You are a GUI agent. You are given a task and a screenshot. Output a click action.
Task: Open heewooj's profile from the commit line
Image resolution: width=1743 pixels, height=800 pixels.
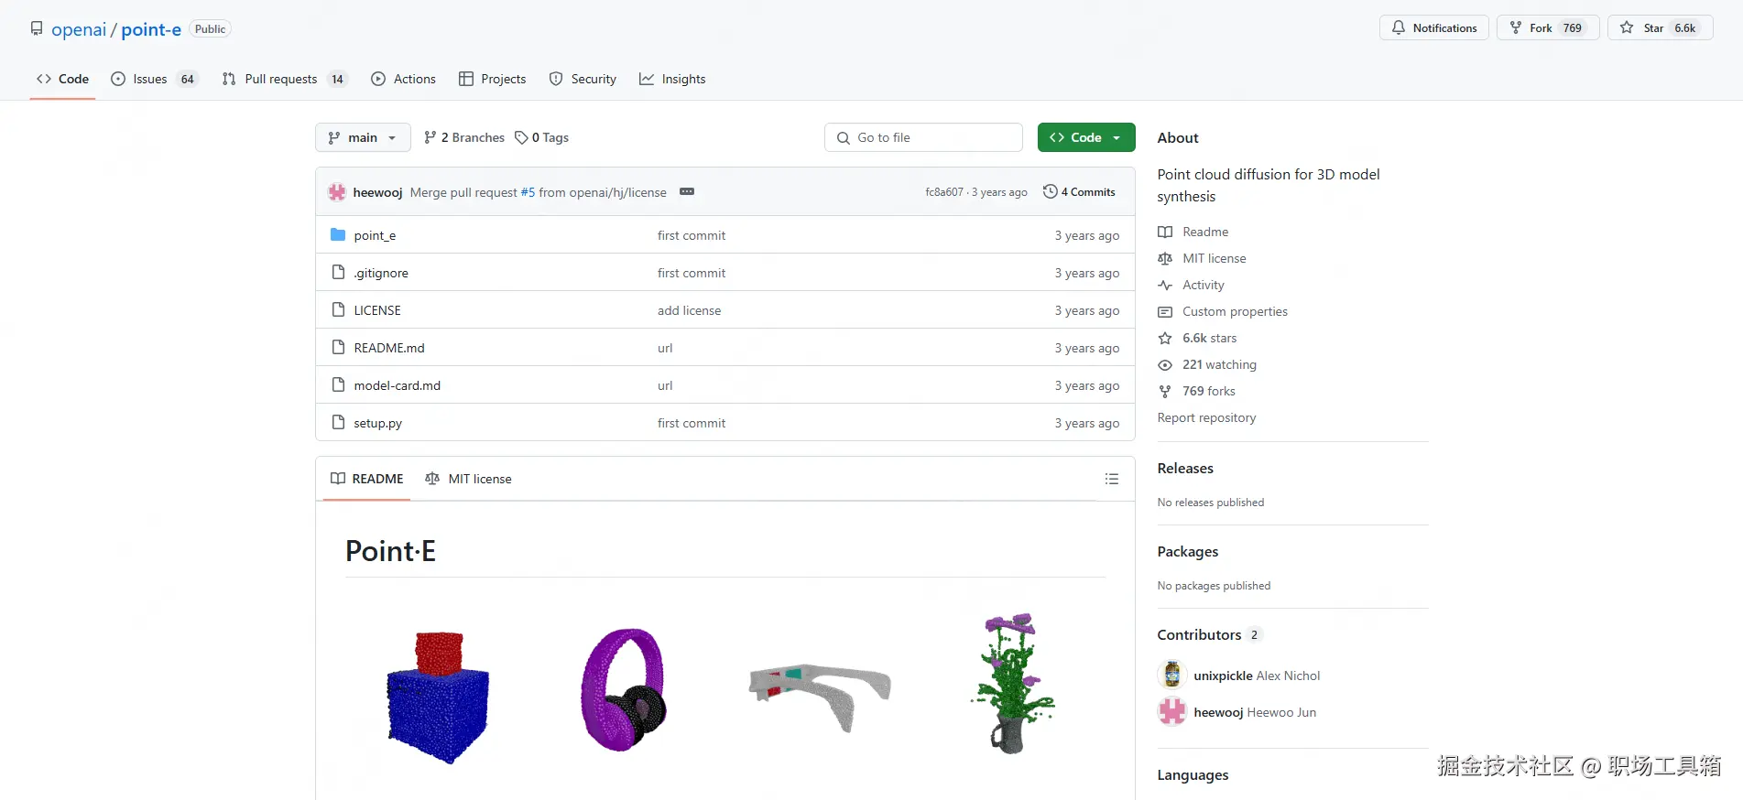coord(377,192)
